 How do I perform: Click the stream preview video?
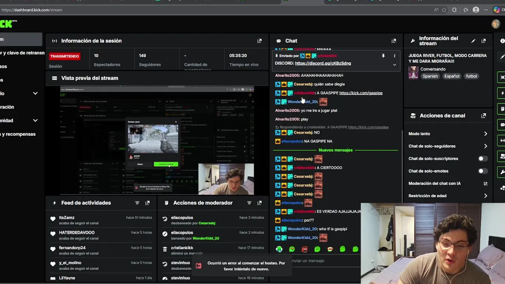157,140
